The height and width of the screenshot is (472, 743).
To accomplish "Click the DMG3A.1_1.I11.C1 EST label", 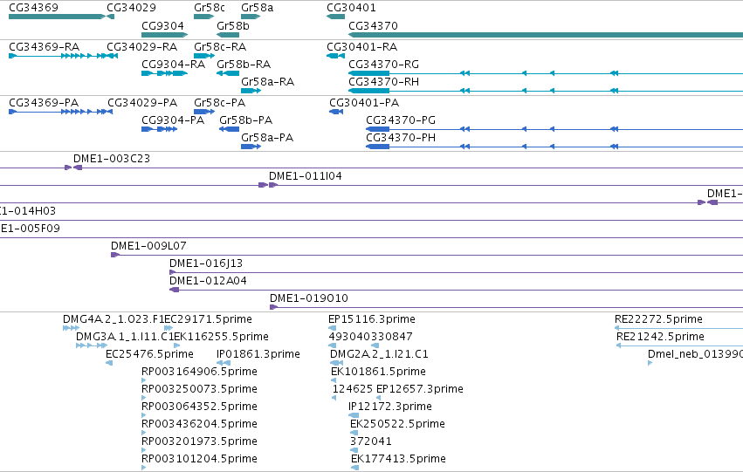I will coord(125,337).
